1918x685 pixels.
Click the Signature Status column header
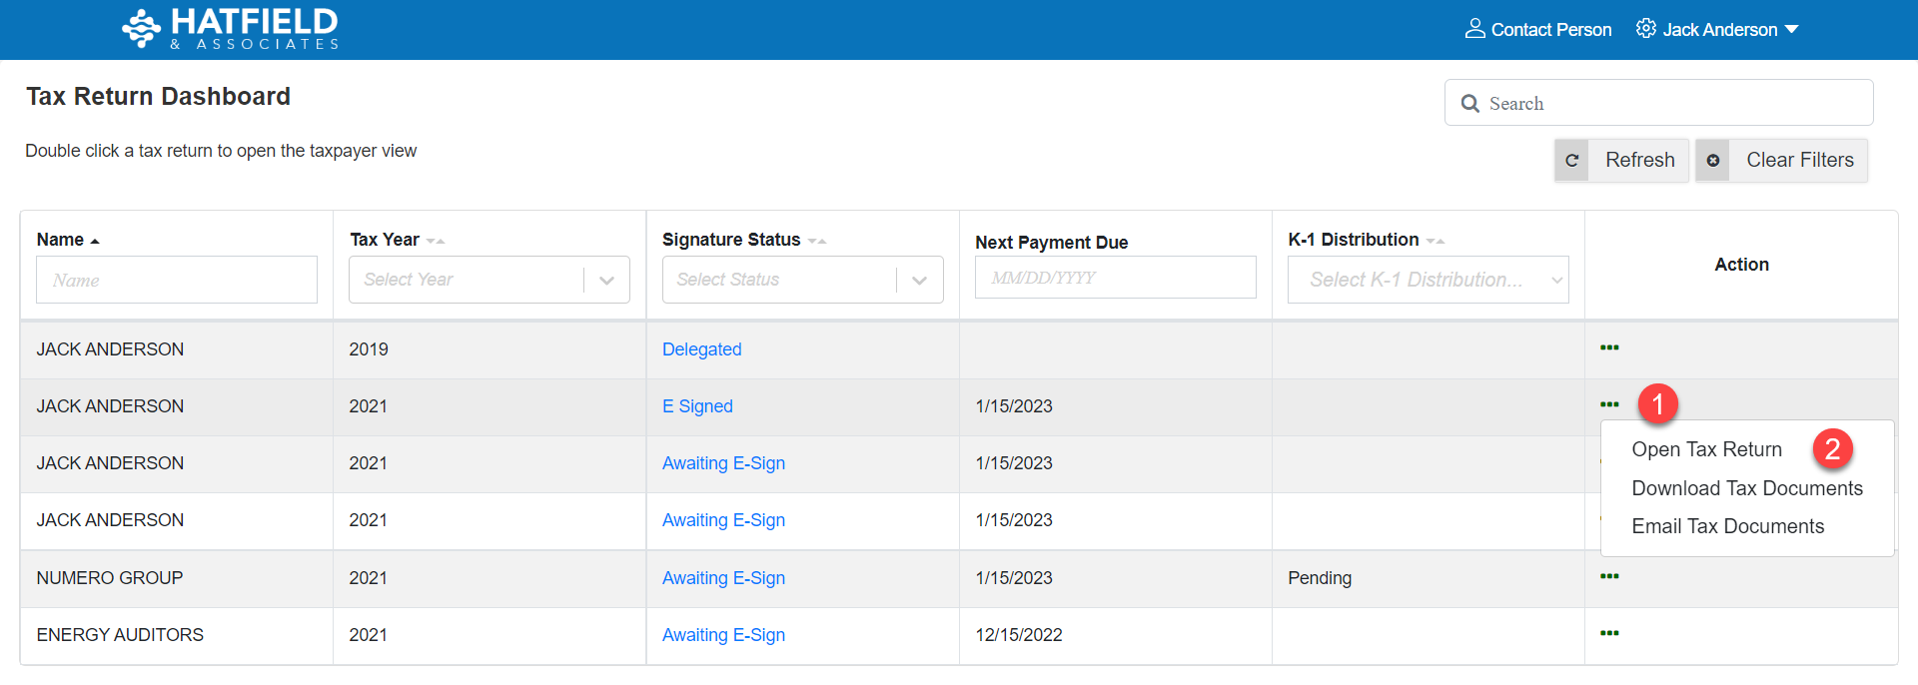tap(731, 240)
